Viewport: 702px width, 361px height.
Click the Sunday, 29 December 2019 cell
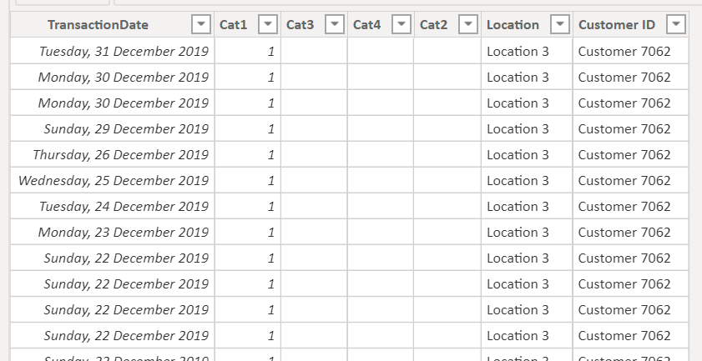tap(113, 128)
